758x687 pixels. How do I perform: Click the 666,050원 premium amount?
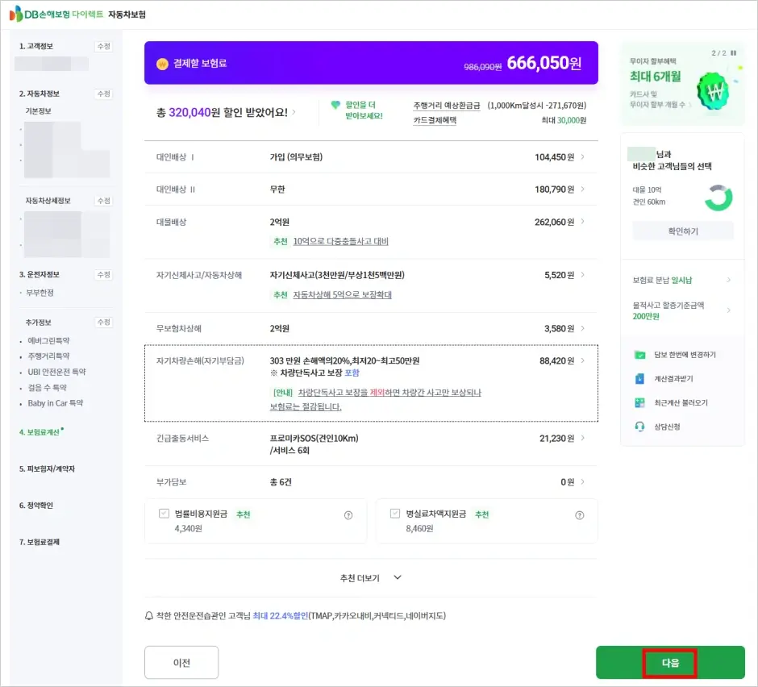(544, 63)
